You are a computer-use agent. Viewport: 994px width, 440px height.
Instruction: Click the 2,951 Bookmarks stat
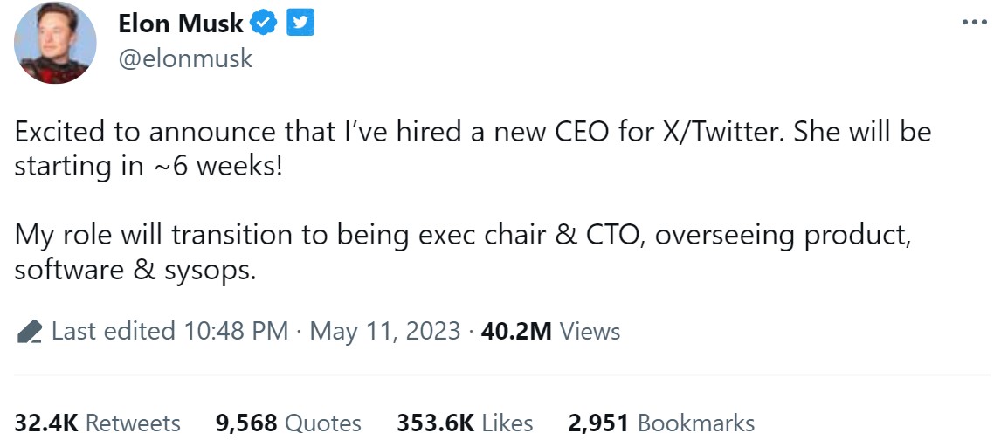[x=661, y=423]
